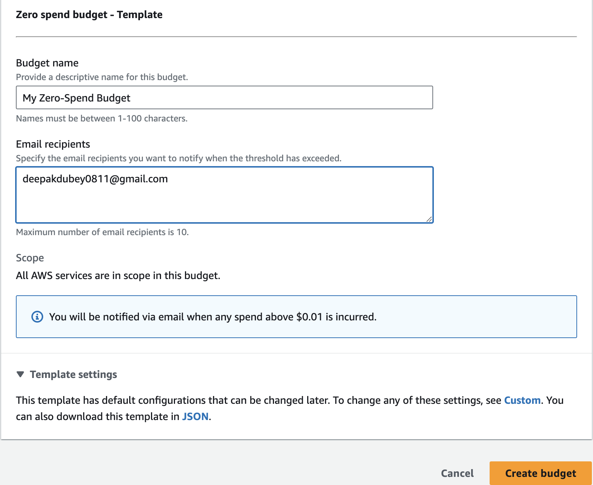Image resolution: width=593 pixels, height=485 pixels.
Task: Click the email text area resize handle
Action: point(429,219)
